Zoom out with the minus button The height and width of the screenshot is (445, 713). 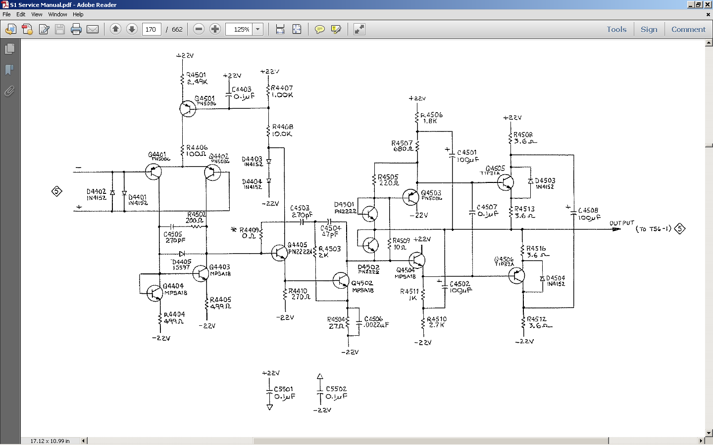(199, 29)
